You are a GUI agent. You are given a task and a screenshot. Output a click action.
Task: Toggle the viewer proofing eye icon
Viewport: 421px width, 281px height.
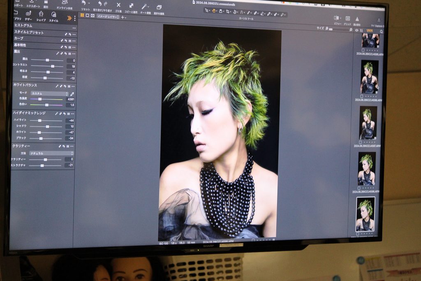tap(93, 16)
